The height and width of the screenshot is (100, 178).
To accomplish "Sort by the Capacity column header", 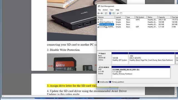I will point(164,17).
